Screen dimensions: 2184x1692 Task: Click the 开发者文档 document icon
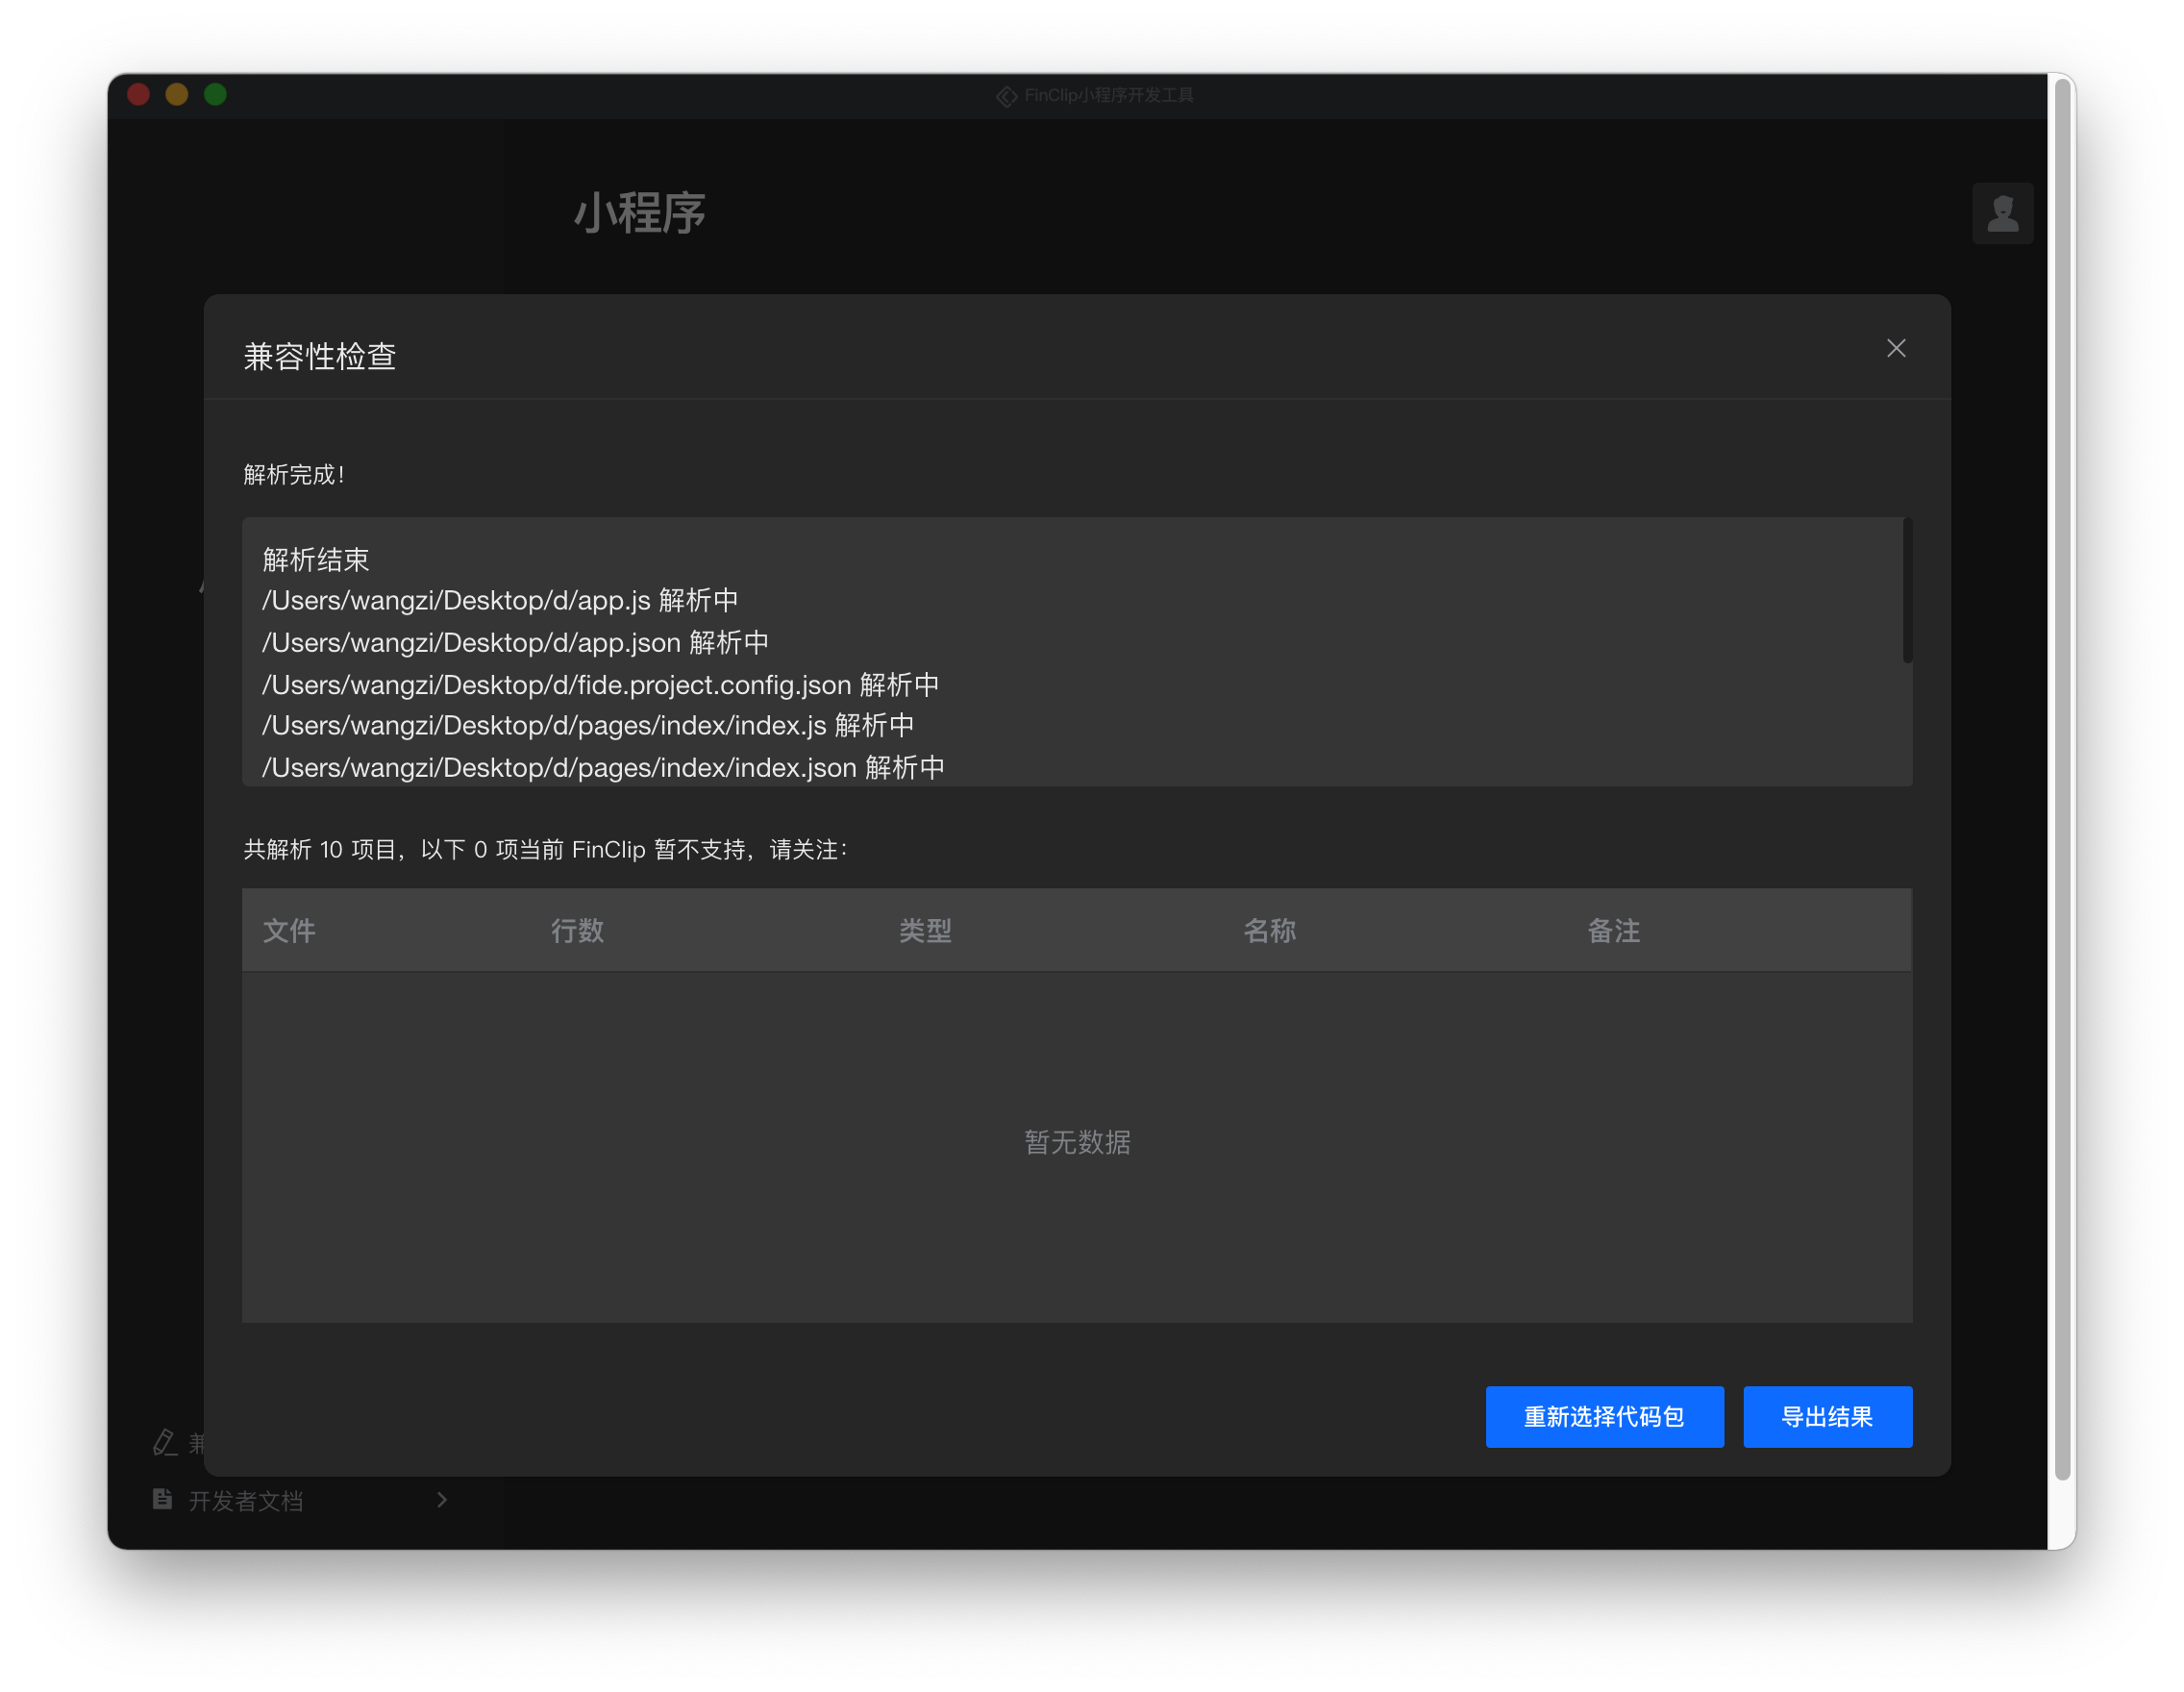click(x=162, y=1499)
